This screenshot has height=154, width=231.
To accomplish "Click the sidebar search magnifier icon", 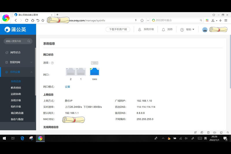I will [29, 41].
